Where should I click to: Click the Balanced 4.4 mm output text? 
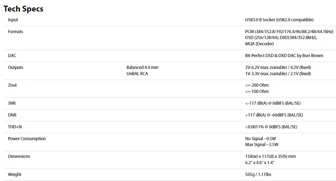142,68
